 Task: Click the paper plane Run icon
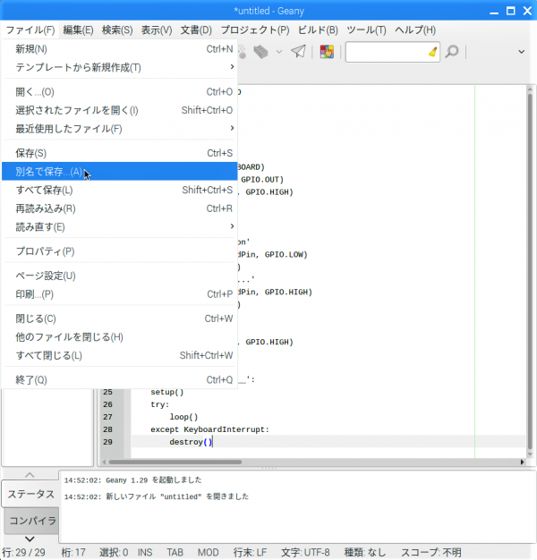298,51
